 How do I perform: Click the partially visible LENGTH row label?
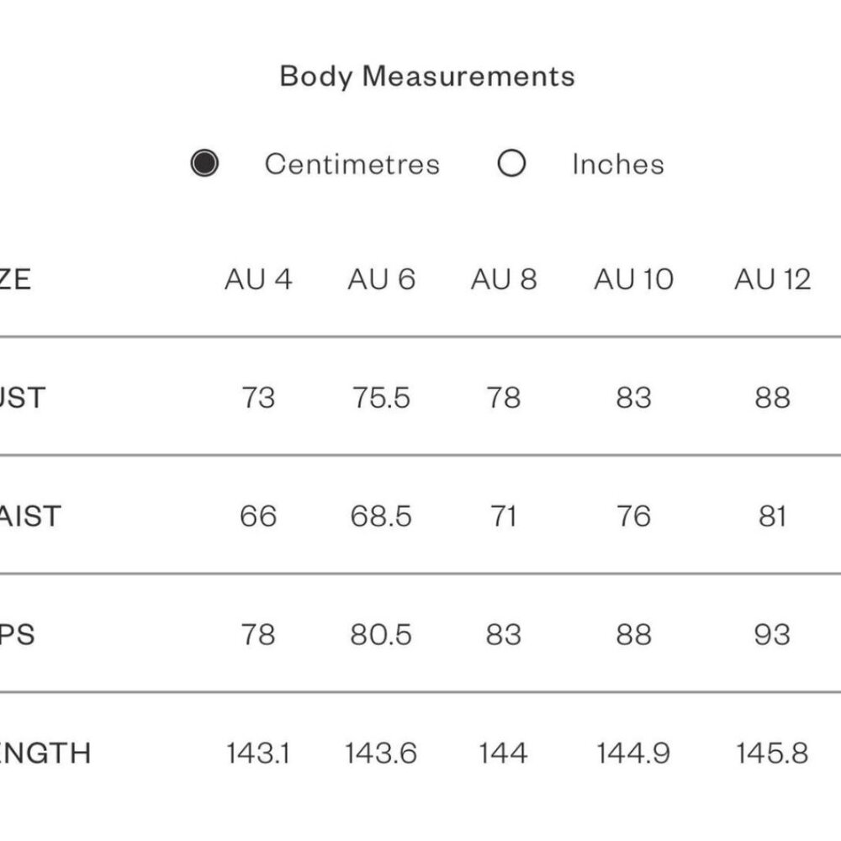tap(45, 753)
